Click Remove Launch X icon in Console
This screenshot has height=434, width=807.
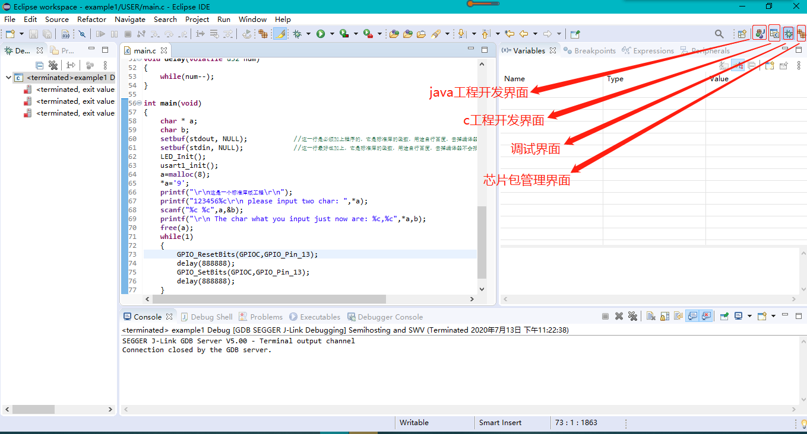(x=619, y=317)
